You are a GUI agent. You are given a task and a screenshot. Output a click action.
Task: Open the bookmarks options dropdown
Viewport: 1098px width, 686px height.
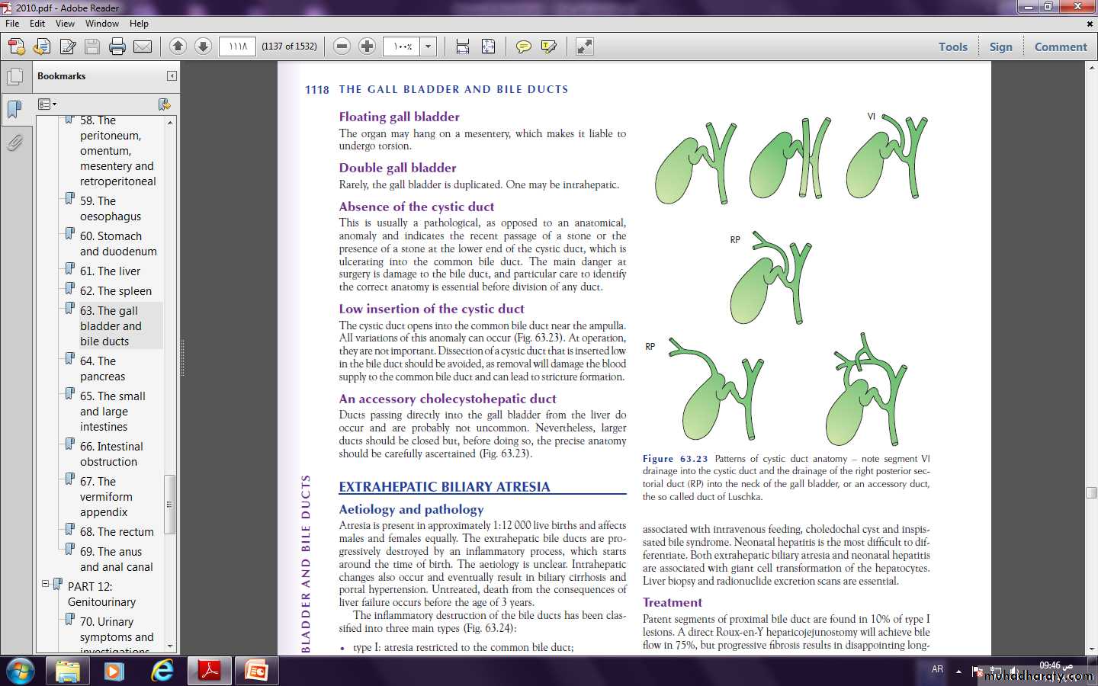pos(47,104)
